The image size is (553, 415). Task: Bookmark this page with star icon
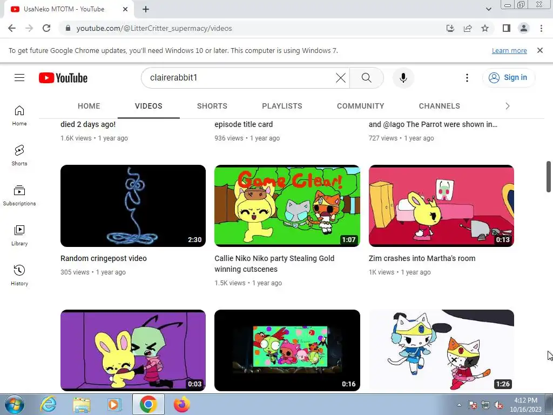point(485,28)
